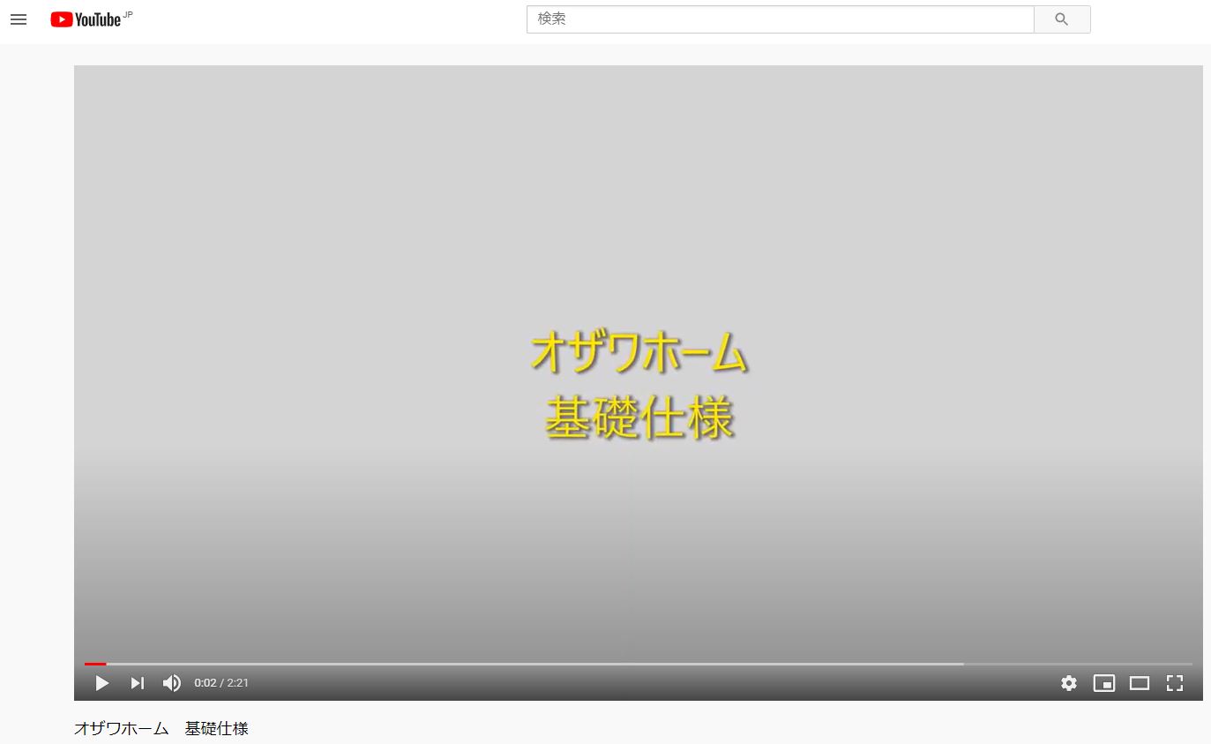Enter full screen mode

[1175, 683]
